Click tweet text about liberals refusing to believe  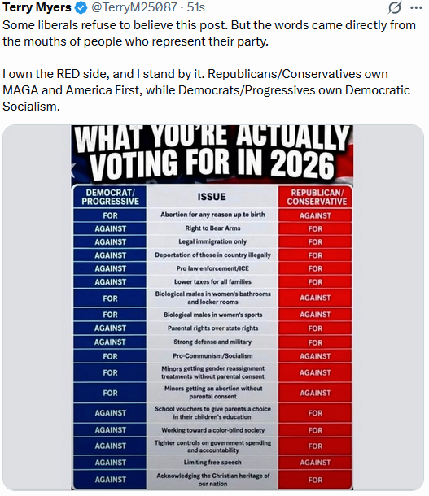pyautogui.click(x=209, y=33)
